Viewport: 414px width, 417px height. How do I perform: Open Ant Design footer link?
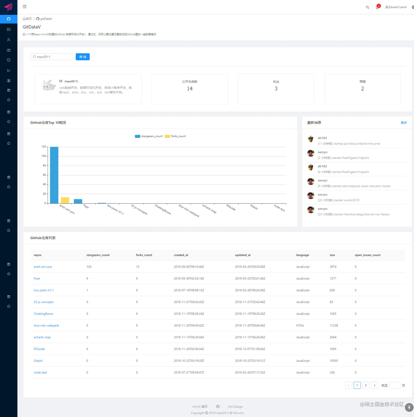(235, 407)
